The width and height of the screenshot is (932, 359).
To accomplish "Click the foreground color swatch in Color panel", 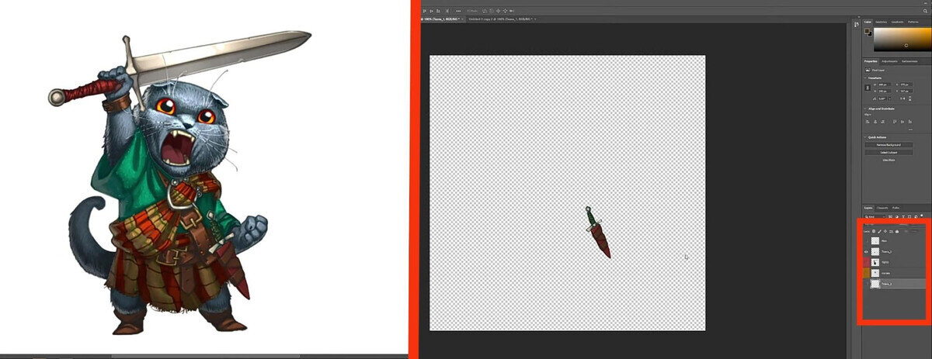I will click(x=867, y=30).
